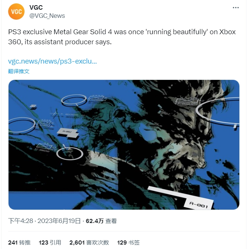Image resolution: width=249 pixels, height=249 pixels.
Task: Click the VGC display name
Action: point(36,7)
